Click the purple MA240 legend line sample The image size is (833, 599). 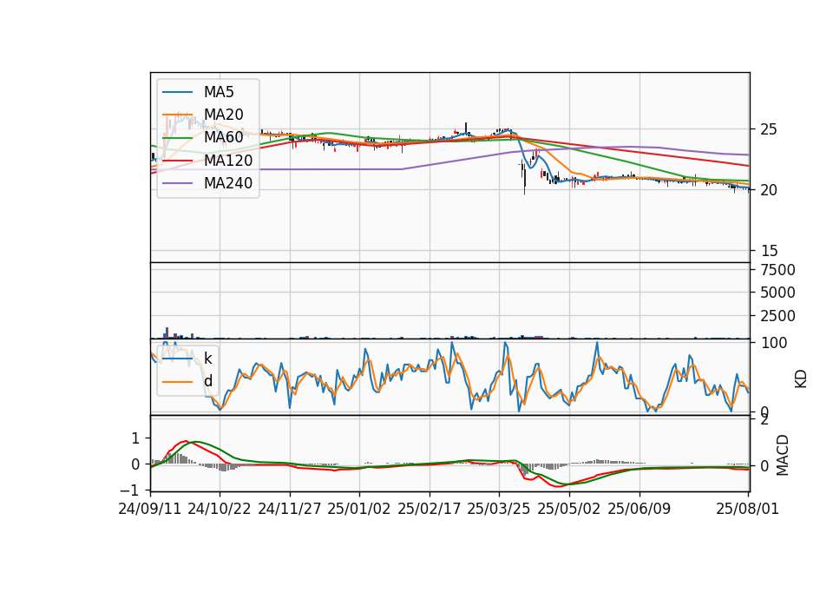177,183
